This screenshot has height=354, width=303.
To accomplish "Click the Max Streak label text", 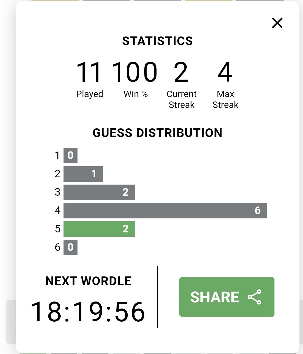I will [x=225, y=99].
